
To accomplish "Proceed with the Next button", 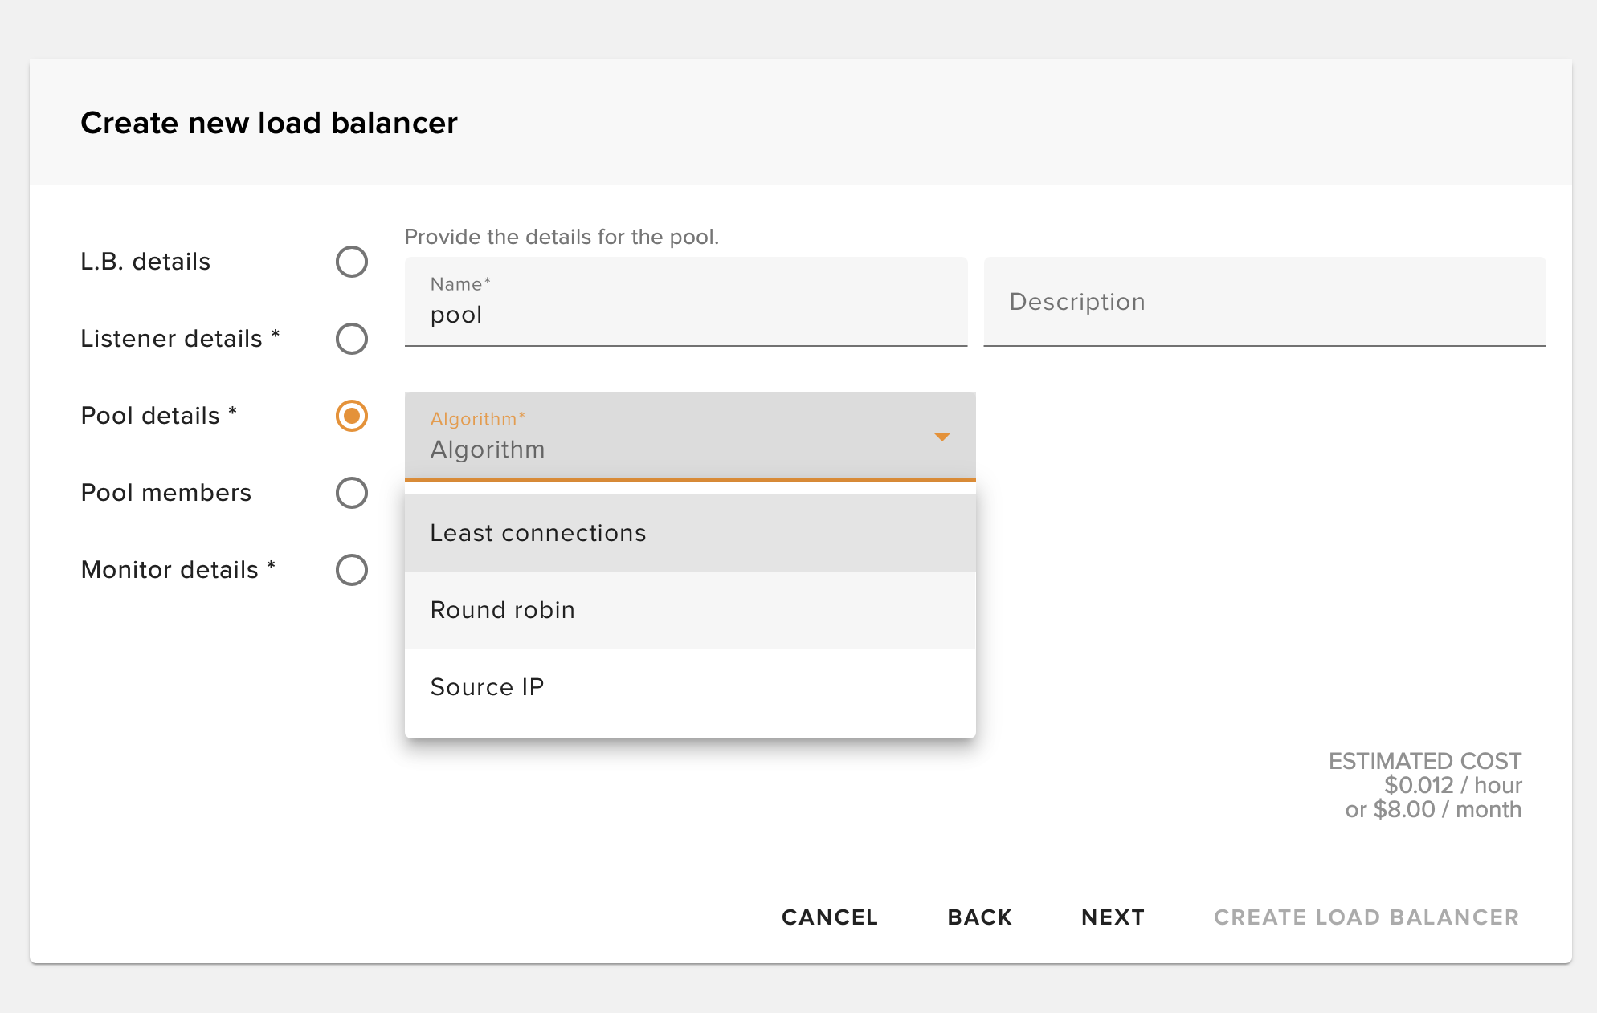I will tap(1113, 917).
